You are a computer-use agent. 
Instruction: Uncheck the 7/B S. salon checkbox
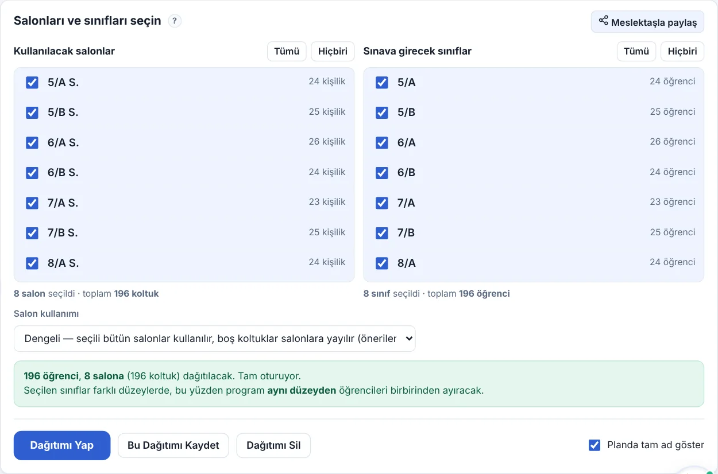tap(32, 233)
